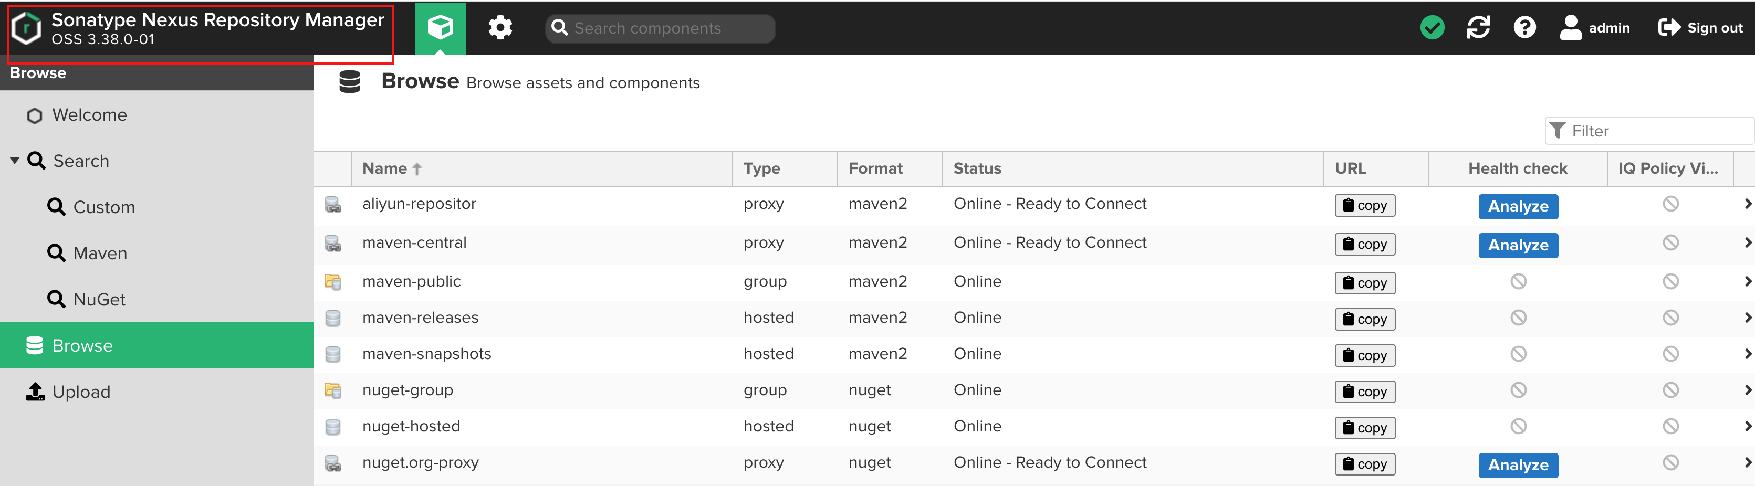1755x486 pixels.
Task: Click the system health check green icon
Action: pyautogui.click(x=1432, y=28)
